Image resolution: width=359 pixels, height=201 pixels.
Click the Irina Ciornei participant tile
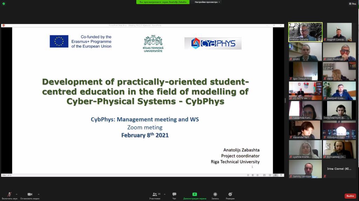(x=339, y=169)
